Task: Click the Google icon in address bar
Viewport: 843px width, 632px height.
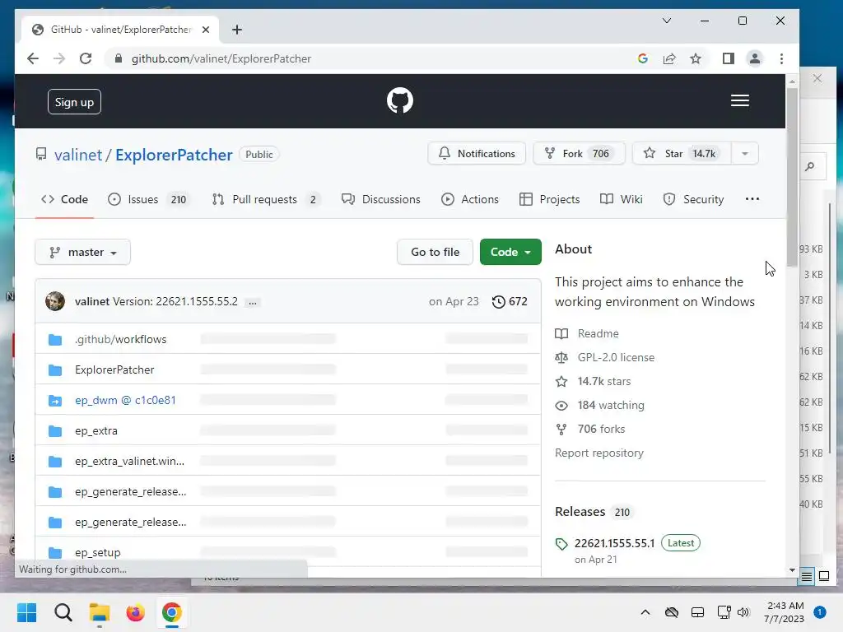Action: coord(642,58)
